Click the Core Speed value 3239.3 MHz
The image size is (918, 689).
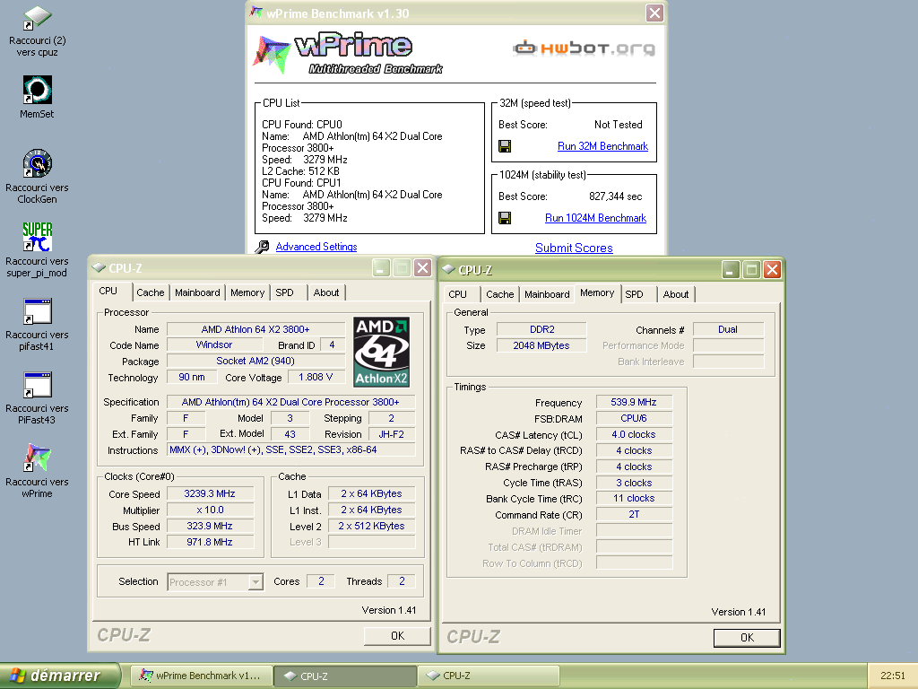pos(210,494)
